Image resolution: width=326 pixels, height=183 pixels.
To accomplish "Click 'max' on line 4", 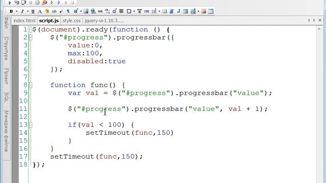I will tap(74, 53).
